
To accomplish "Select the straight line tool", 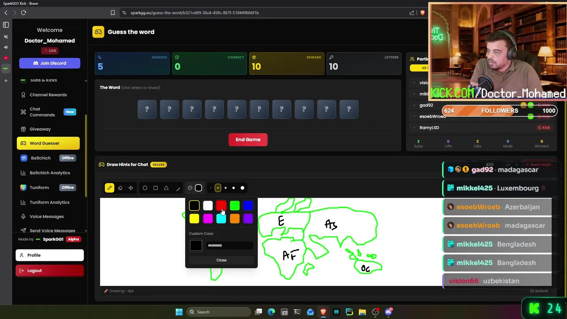I will click(x=178, y=188).
